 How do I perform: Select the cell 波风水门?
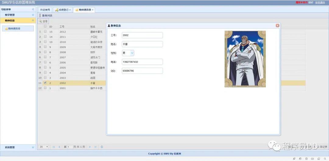(x=95, y=57)
